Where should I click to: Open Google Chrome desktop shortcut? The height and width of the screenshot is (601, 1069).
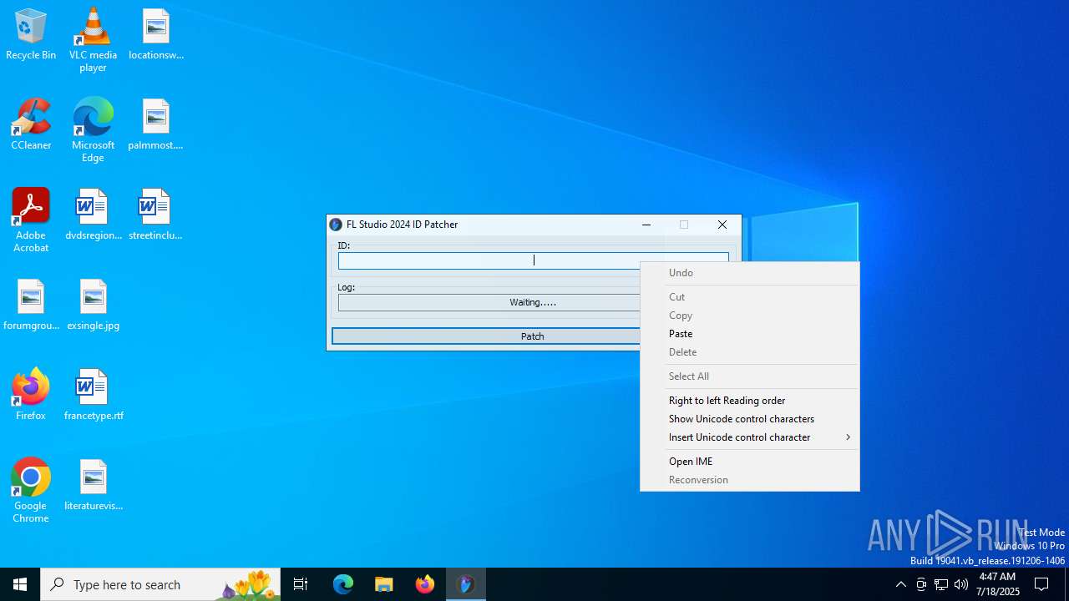[x=31, y=491]
